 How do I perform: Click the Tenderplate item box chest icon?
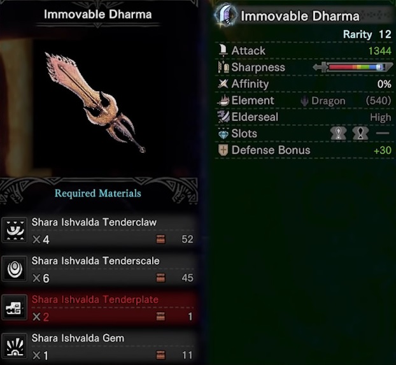coord(160,316)
